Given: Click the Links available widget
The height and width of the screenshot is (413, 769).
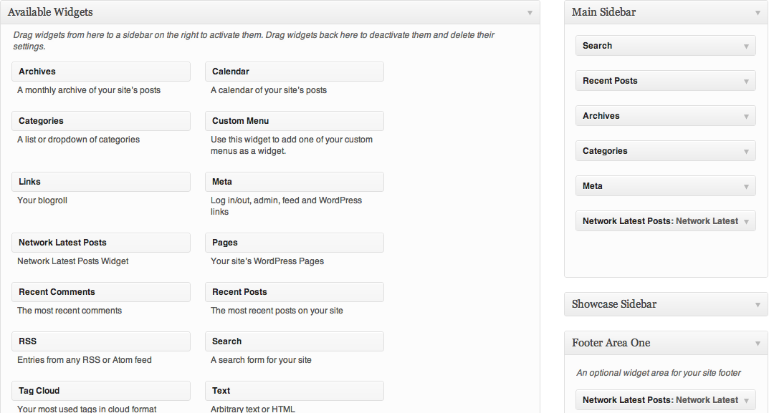Looking at the screenshot, I should (x=101, y=182).
